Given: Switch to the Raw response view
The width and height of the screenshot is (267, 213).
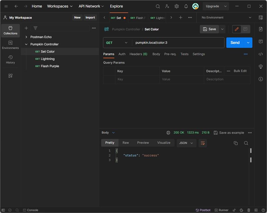Looking at the screenshot, I should (x=126, y=143).
